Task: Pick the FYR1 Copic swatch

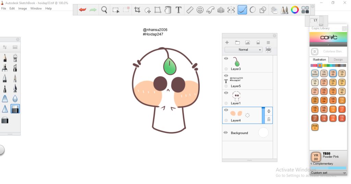Action: point(315,127)
